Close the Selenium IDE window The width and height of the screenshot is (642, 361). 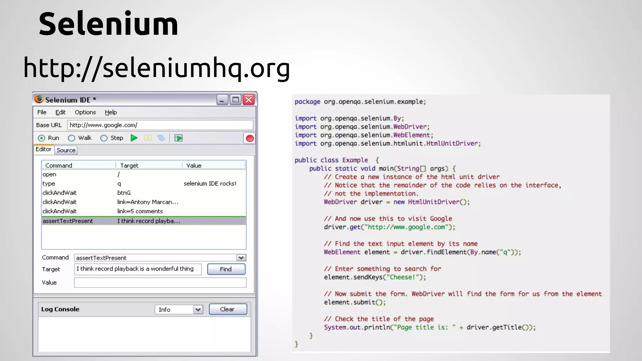click(x=249, y=100)
